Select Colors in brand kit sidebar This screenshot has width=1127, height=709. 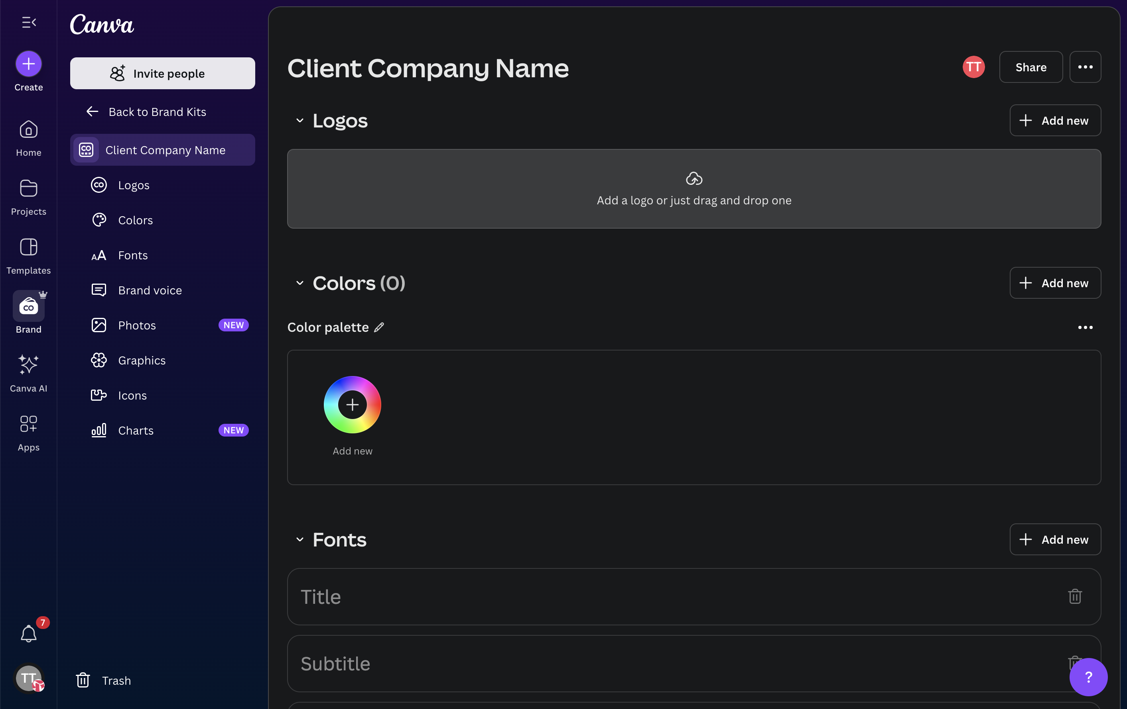click(162, 220)
